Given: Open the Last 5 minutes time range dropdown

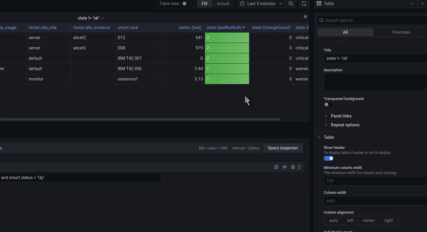Looking at the screenshot, I should pos(261,4).
